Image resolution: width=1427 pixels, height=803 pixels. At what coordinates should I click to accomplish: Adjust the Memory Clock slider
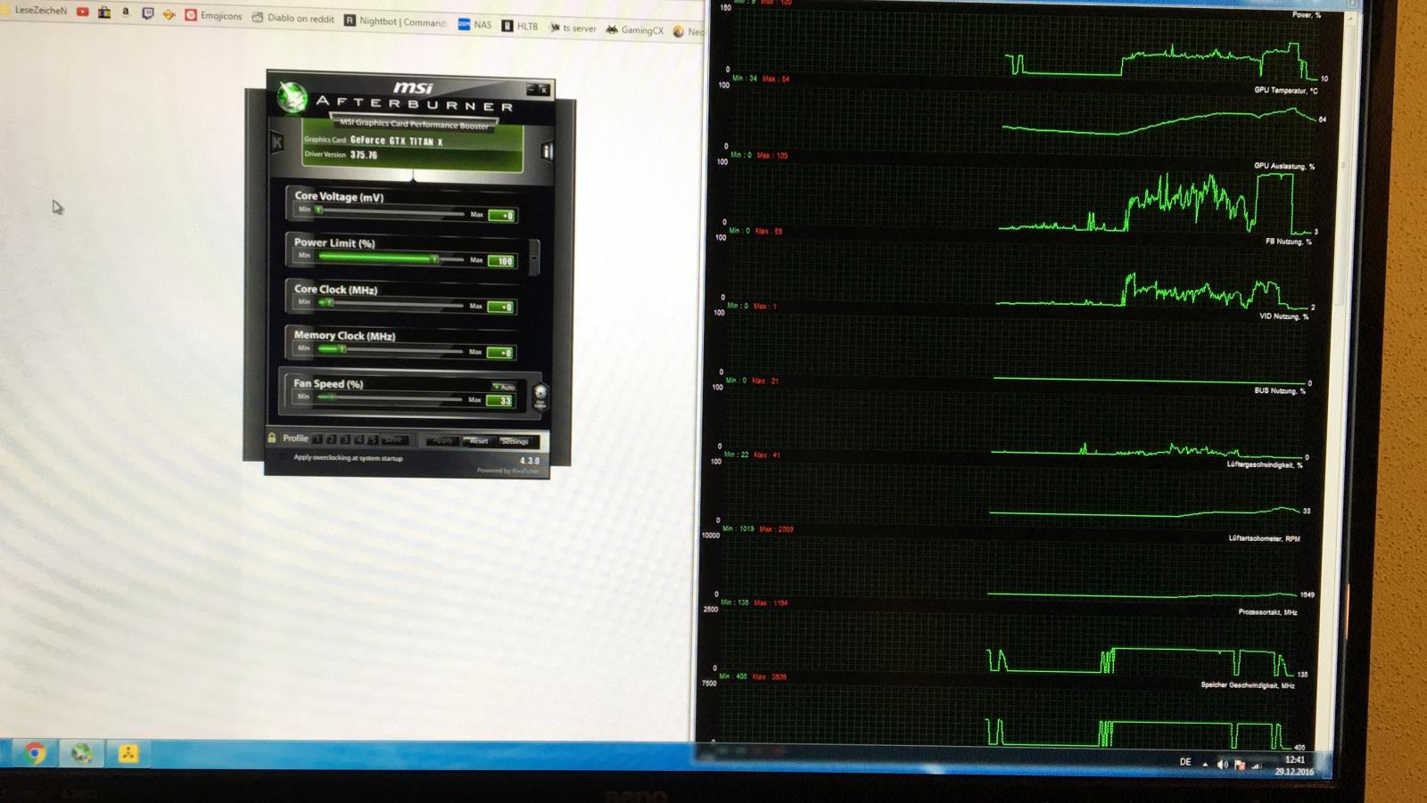(x=390, y=350)
